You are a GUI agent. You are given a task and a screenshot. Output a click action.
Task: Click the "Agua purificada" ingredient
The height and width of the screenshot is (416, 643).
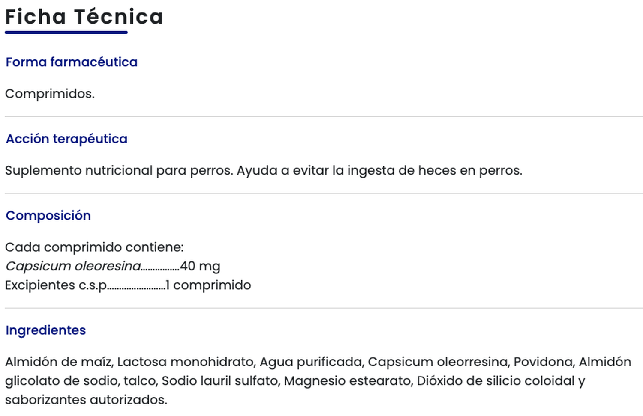coord(311,362)
